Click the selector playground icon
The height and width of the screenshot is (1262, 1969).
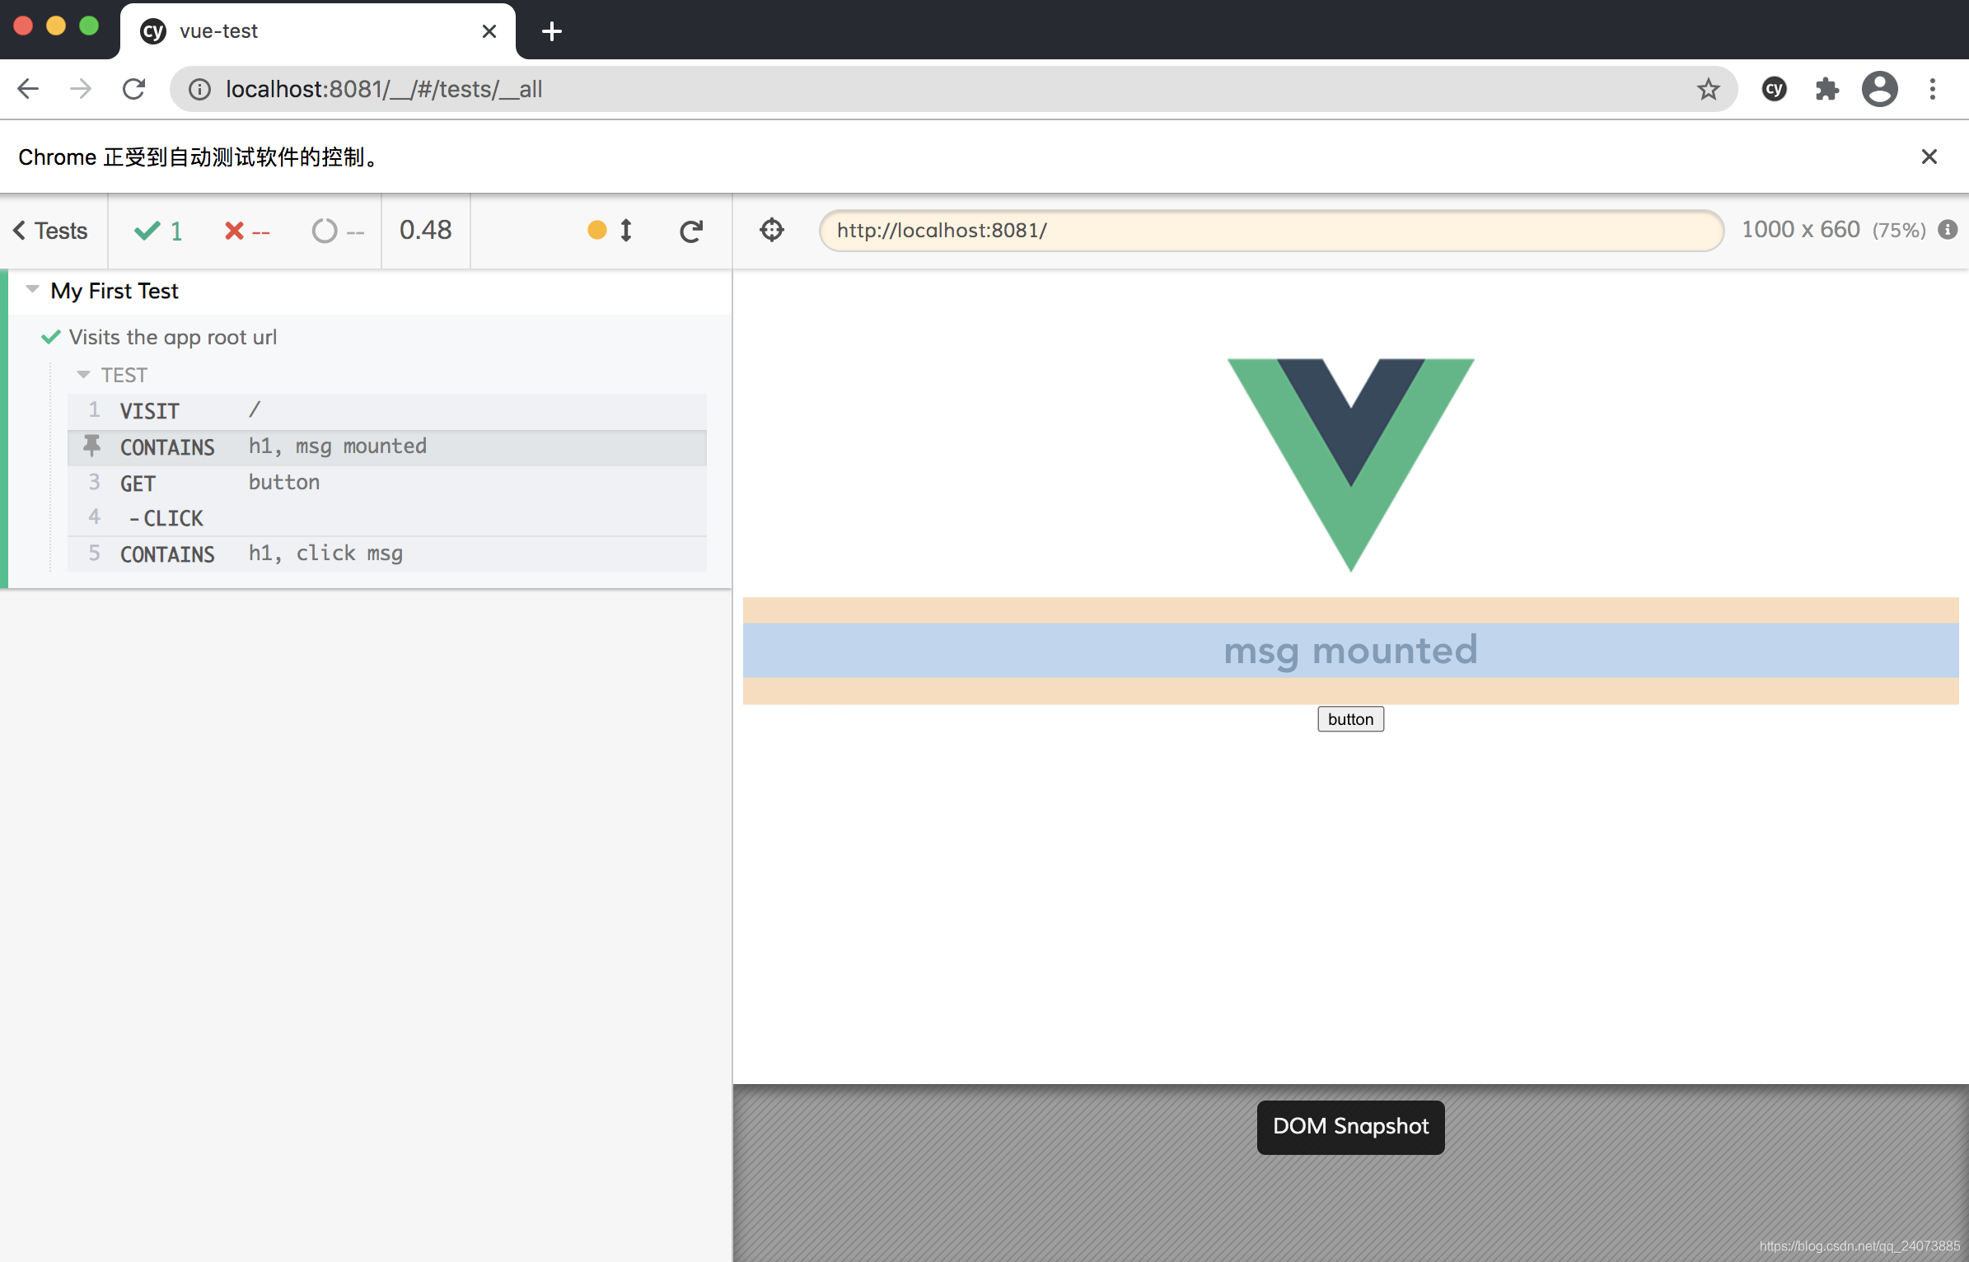772,231
